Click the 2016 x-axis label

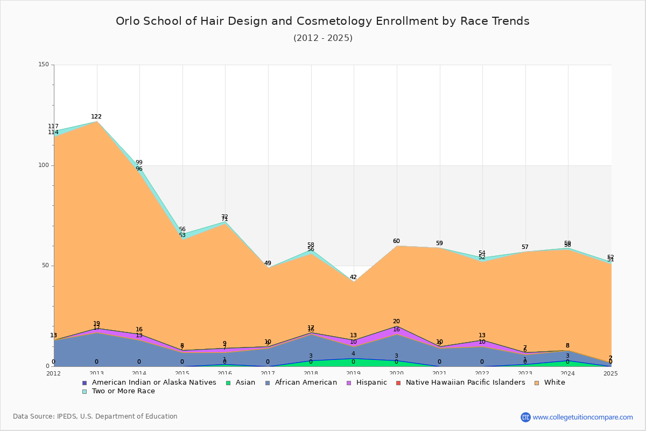tap(225, 373)
